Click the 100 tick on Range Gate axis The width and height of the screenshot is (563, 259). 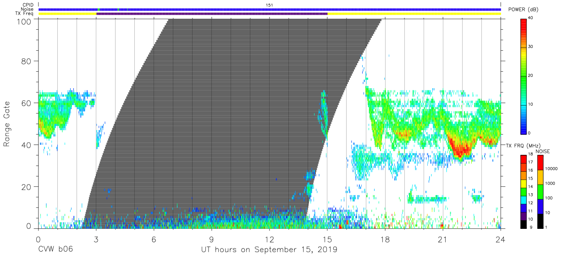(25, 21)
